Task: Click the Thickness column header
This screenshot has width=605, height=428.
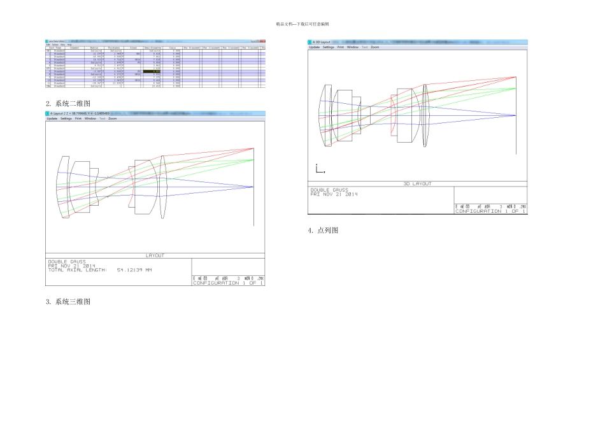Action: coord(114,48)
